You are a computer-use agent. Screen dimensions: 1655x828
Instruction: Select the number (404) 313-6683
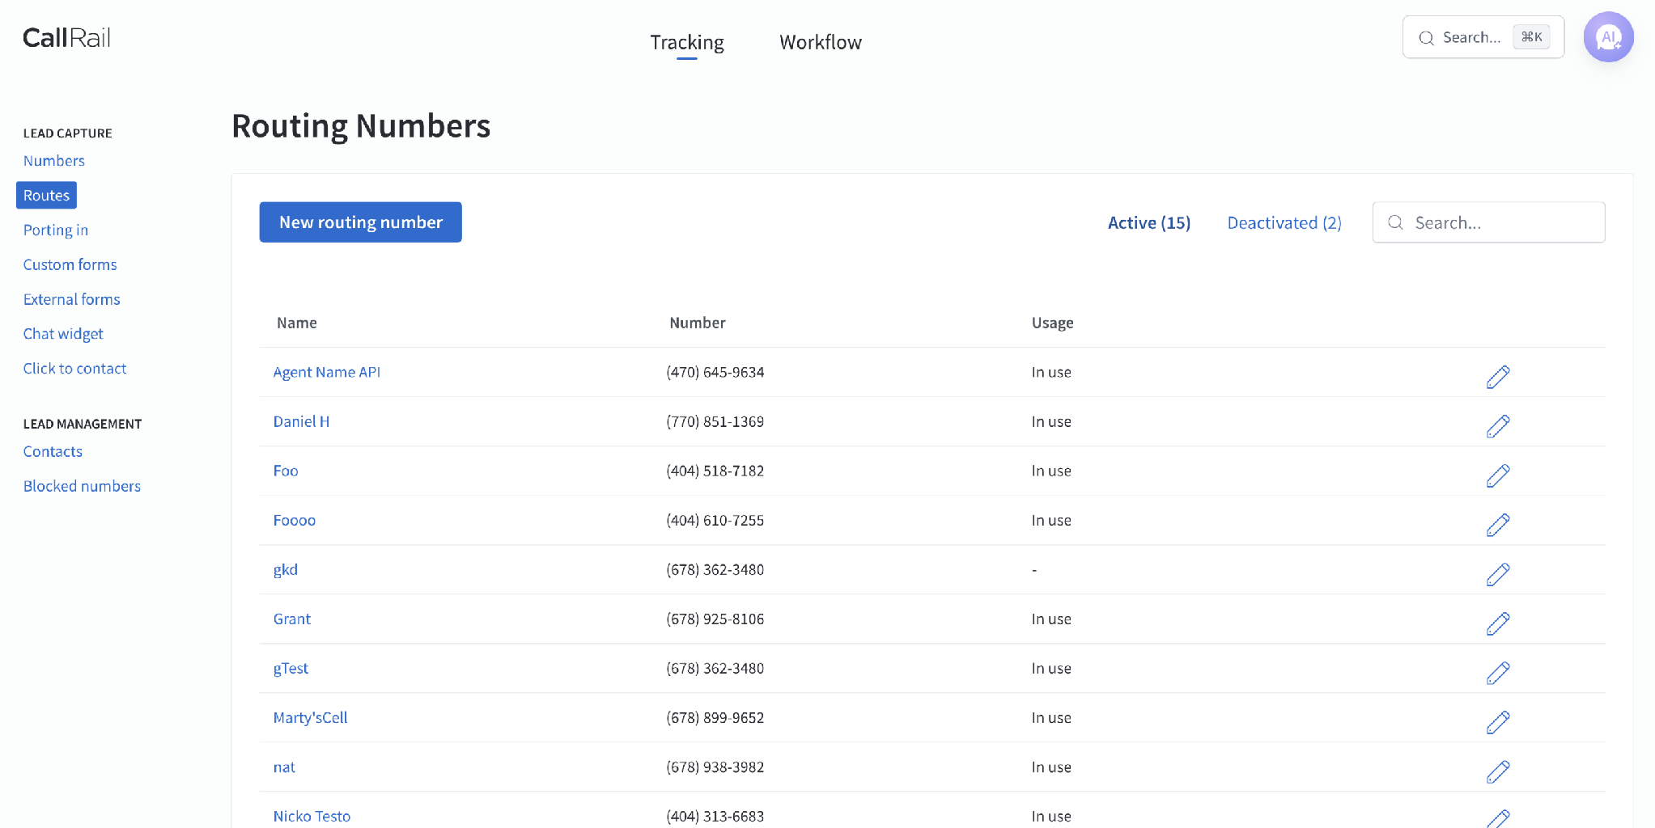(x=715, y=816)
